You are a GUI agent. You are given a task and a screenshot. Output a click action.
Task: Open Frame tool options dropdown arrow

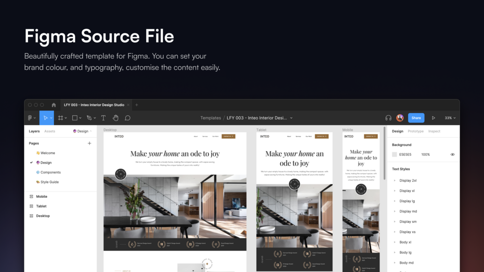pyautogui.click(x=66, y=118)
